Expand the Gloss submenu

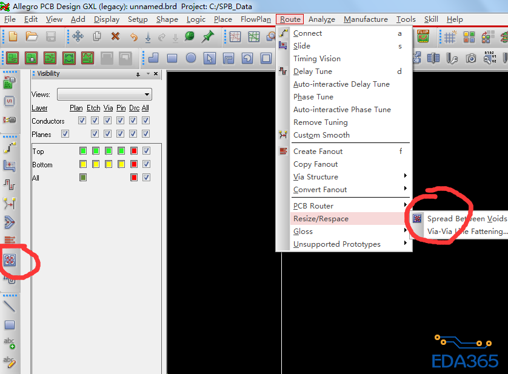tap(351, 232)
